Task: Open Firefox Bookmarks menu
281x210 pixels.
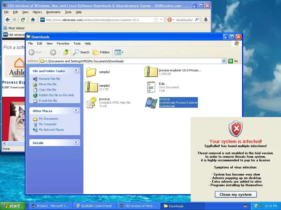Action: pyautogui.click(x=54, y=12)
